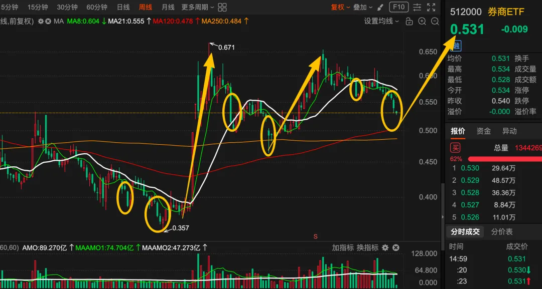Open the multi-chart grid layout icon
Viewport: 542px width, 289px height.
pyautogui.click(x=223, y=7)
